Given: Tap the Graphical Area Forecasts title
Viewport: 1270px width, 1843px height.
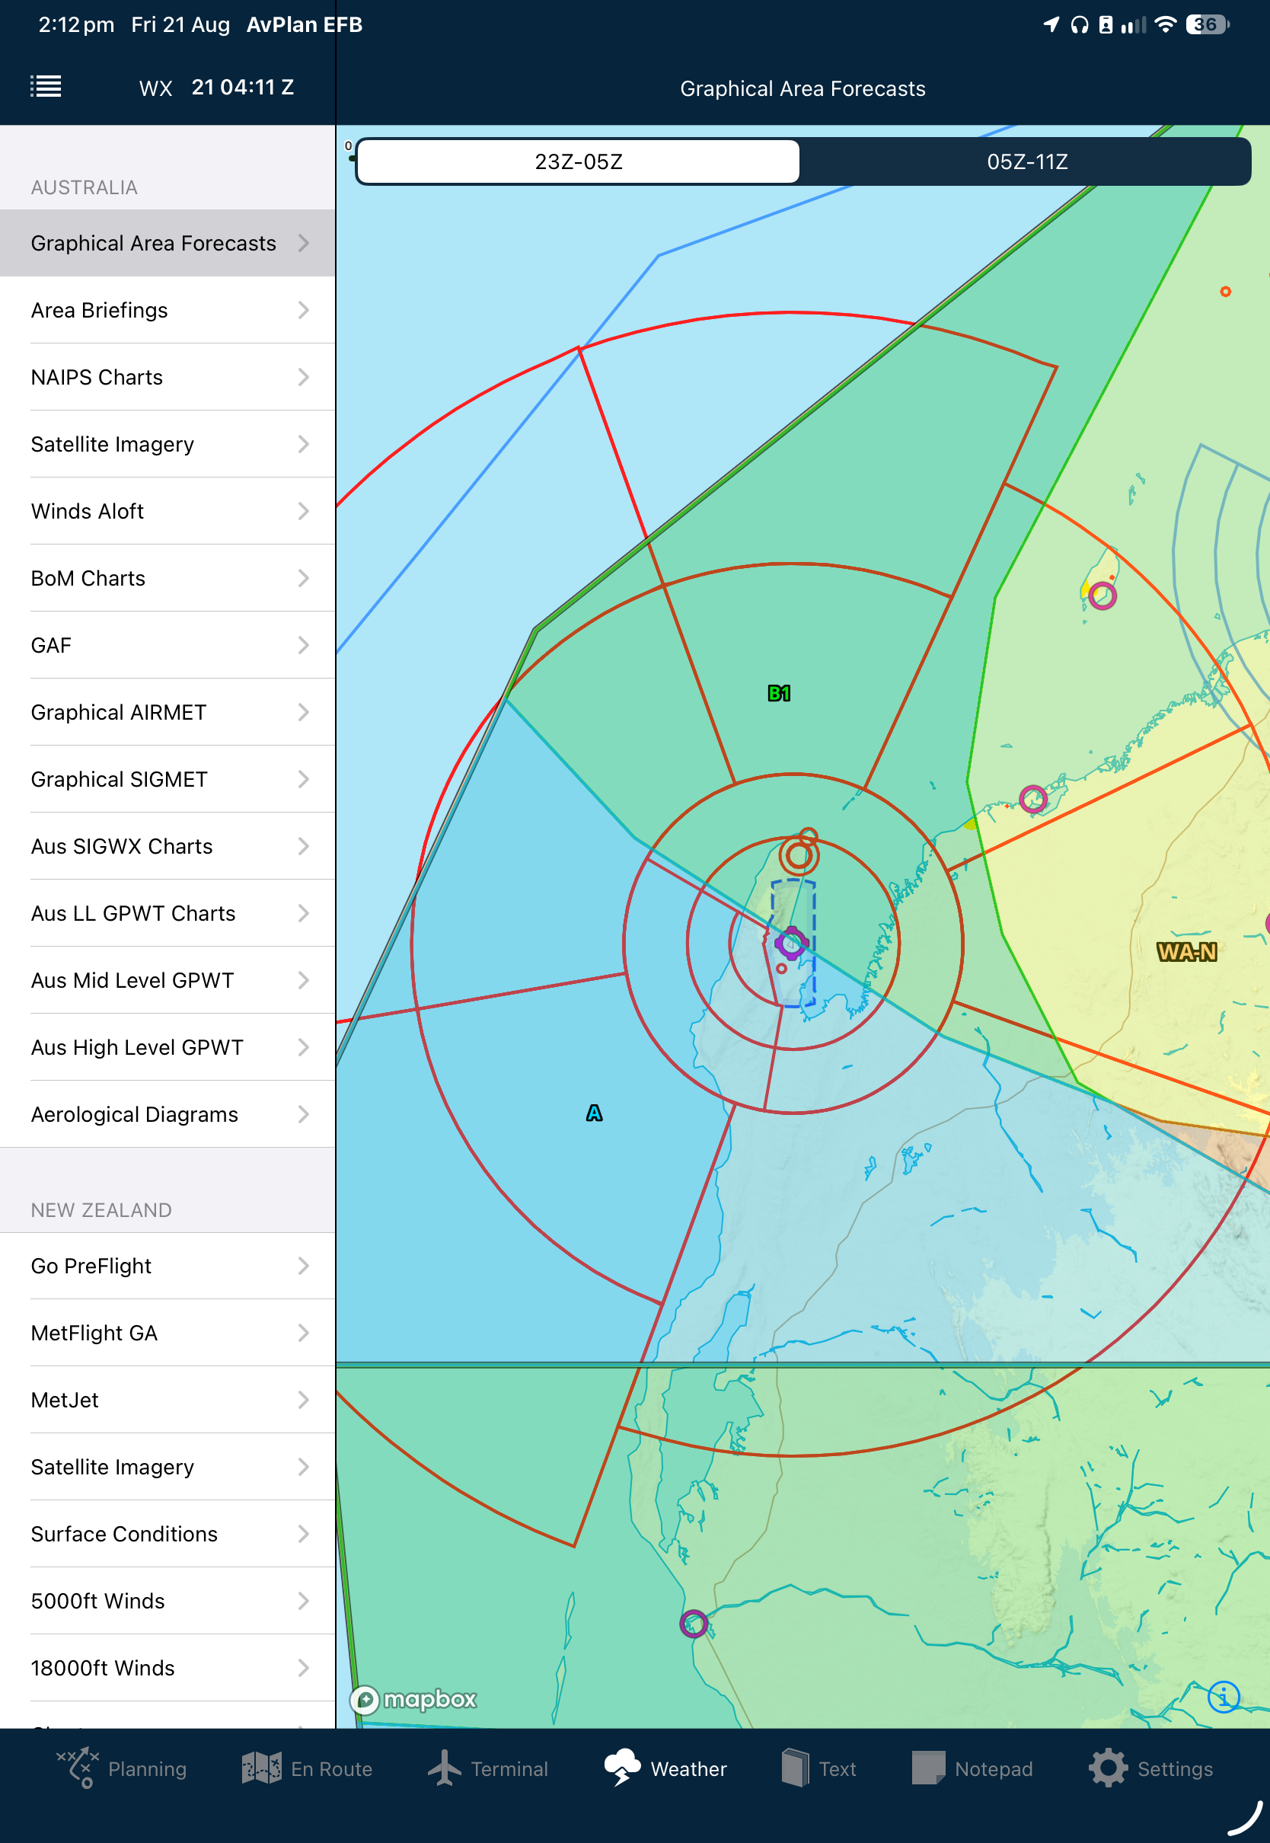Looking at the screenshot, I should [x=802, y=88].
